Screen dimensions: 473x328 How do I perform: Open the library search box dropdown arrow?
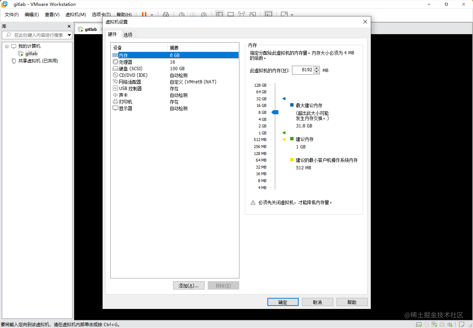tap(69, 35)
